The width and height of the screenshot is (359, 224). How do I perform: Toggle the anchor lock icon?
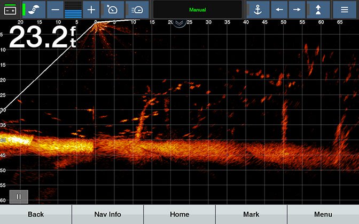click(258, 10)
